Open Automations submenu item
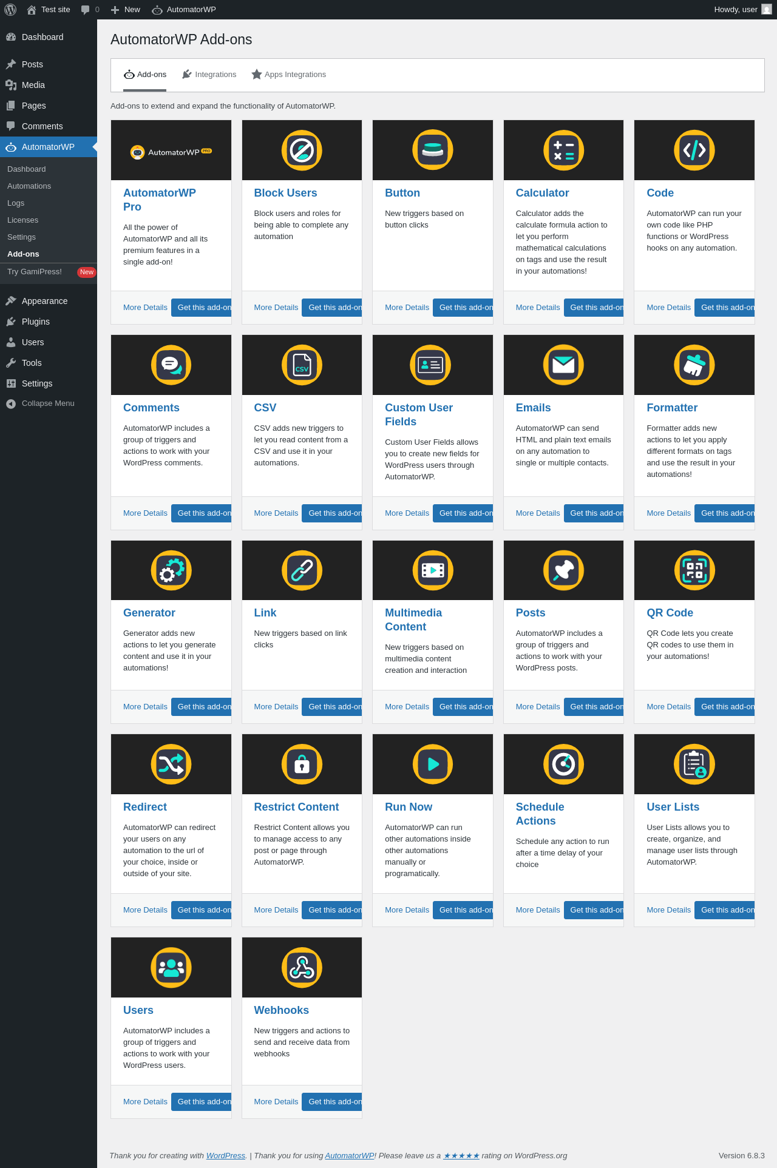 (49, 186)
